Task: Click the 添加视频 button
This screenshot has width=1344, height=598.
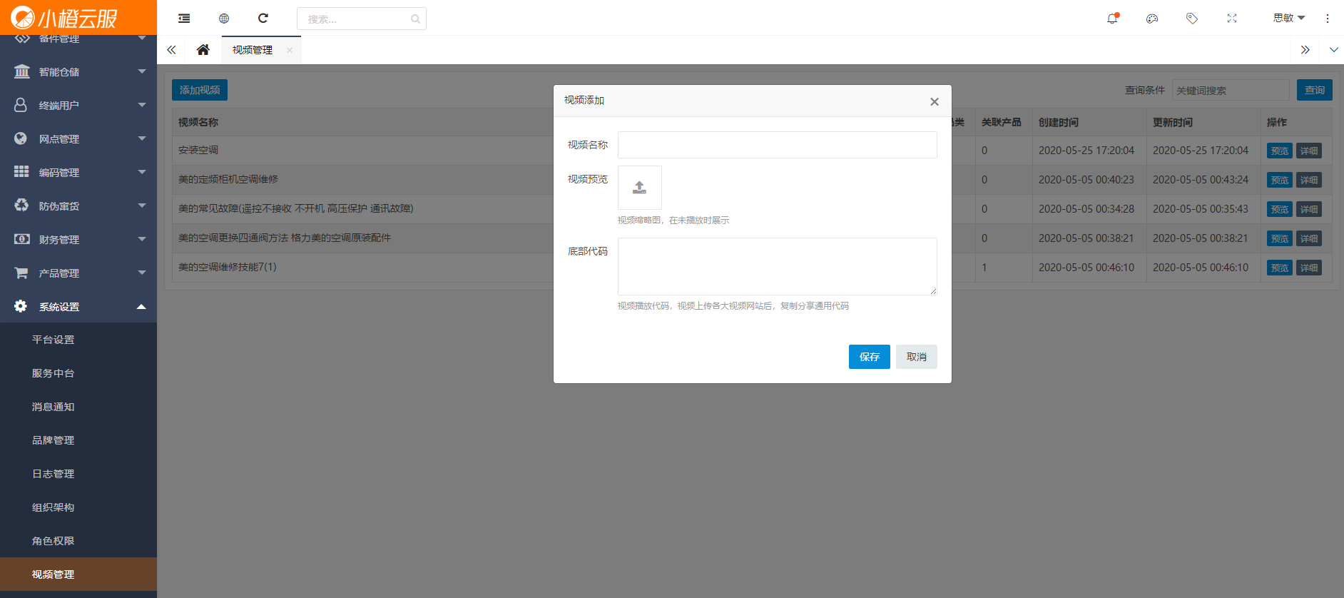Action: click(x=200, y=90)
